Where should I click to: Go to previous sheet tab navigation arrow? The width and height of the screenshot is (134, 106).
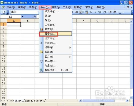pos(5,101)
